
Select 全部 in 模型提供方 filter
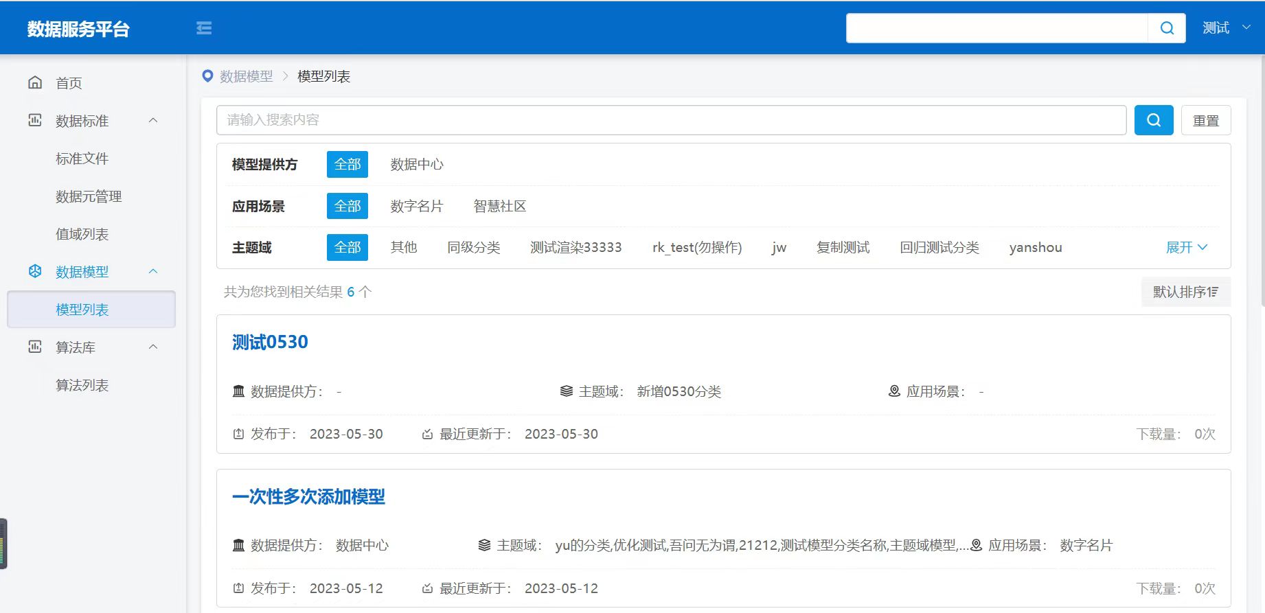point(347,165)
